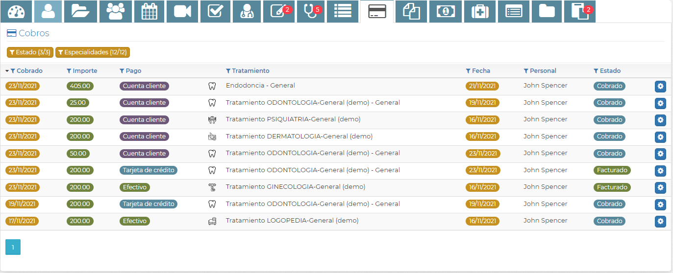The height and width of the screenshot is (273, 673).
Task: Open the open-folder icon tab
Action: 81,12
